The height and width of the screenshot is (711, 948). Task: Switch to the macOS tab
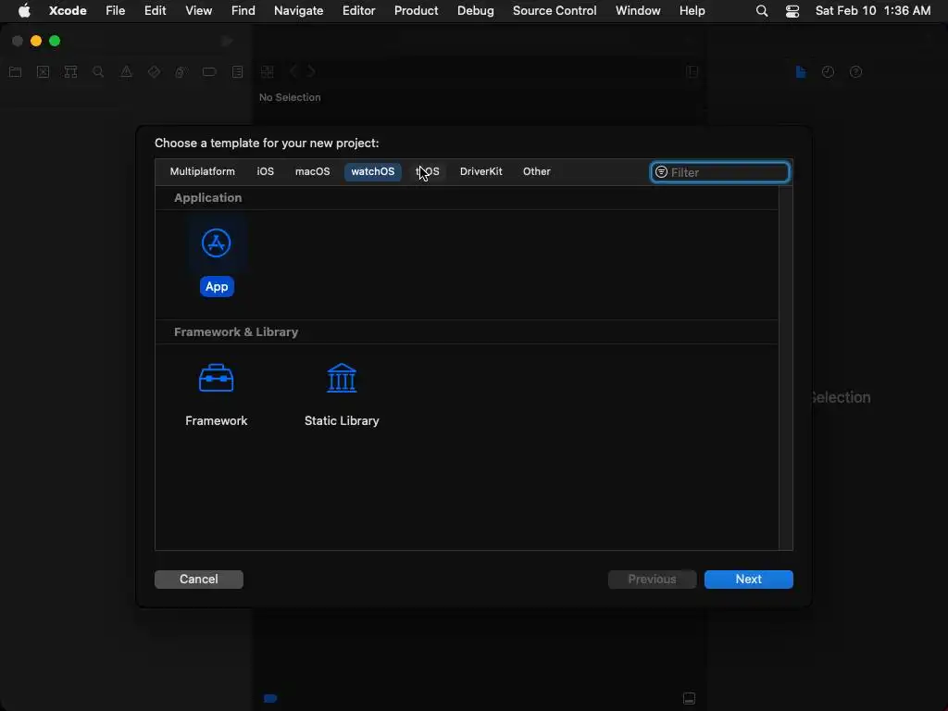(312, 171)
